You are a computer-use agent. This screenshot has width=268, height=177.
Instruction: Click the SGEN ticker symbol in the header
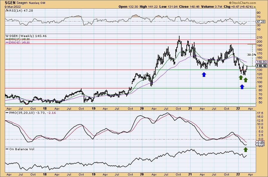[x=10, y=3]
